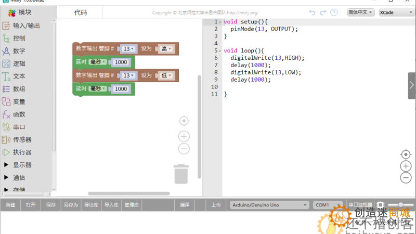Click the 导入库 button
The image size is (416, 234).
[x=111, y=205]
